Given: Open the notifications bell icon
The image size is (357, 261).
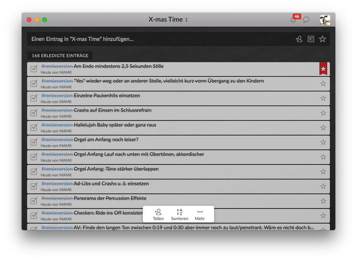Looking at the screenshot, I should (293, 20).
